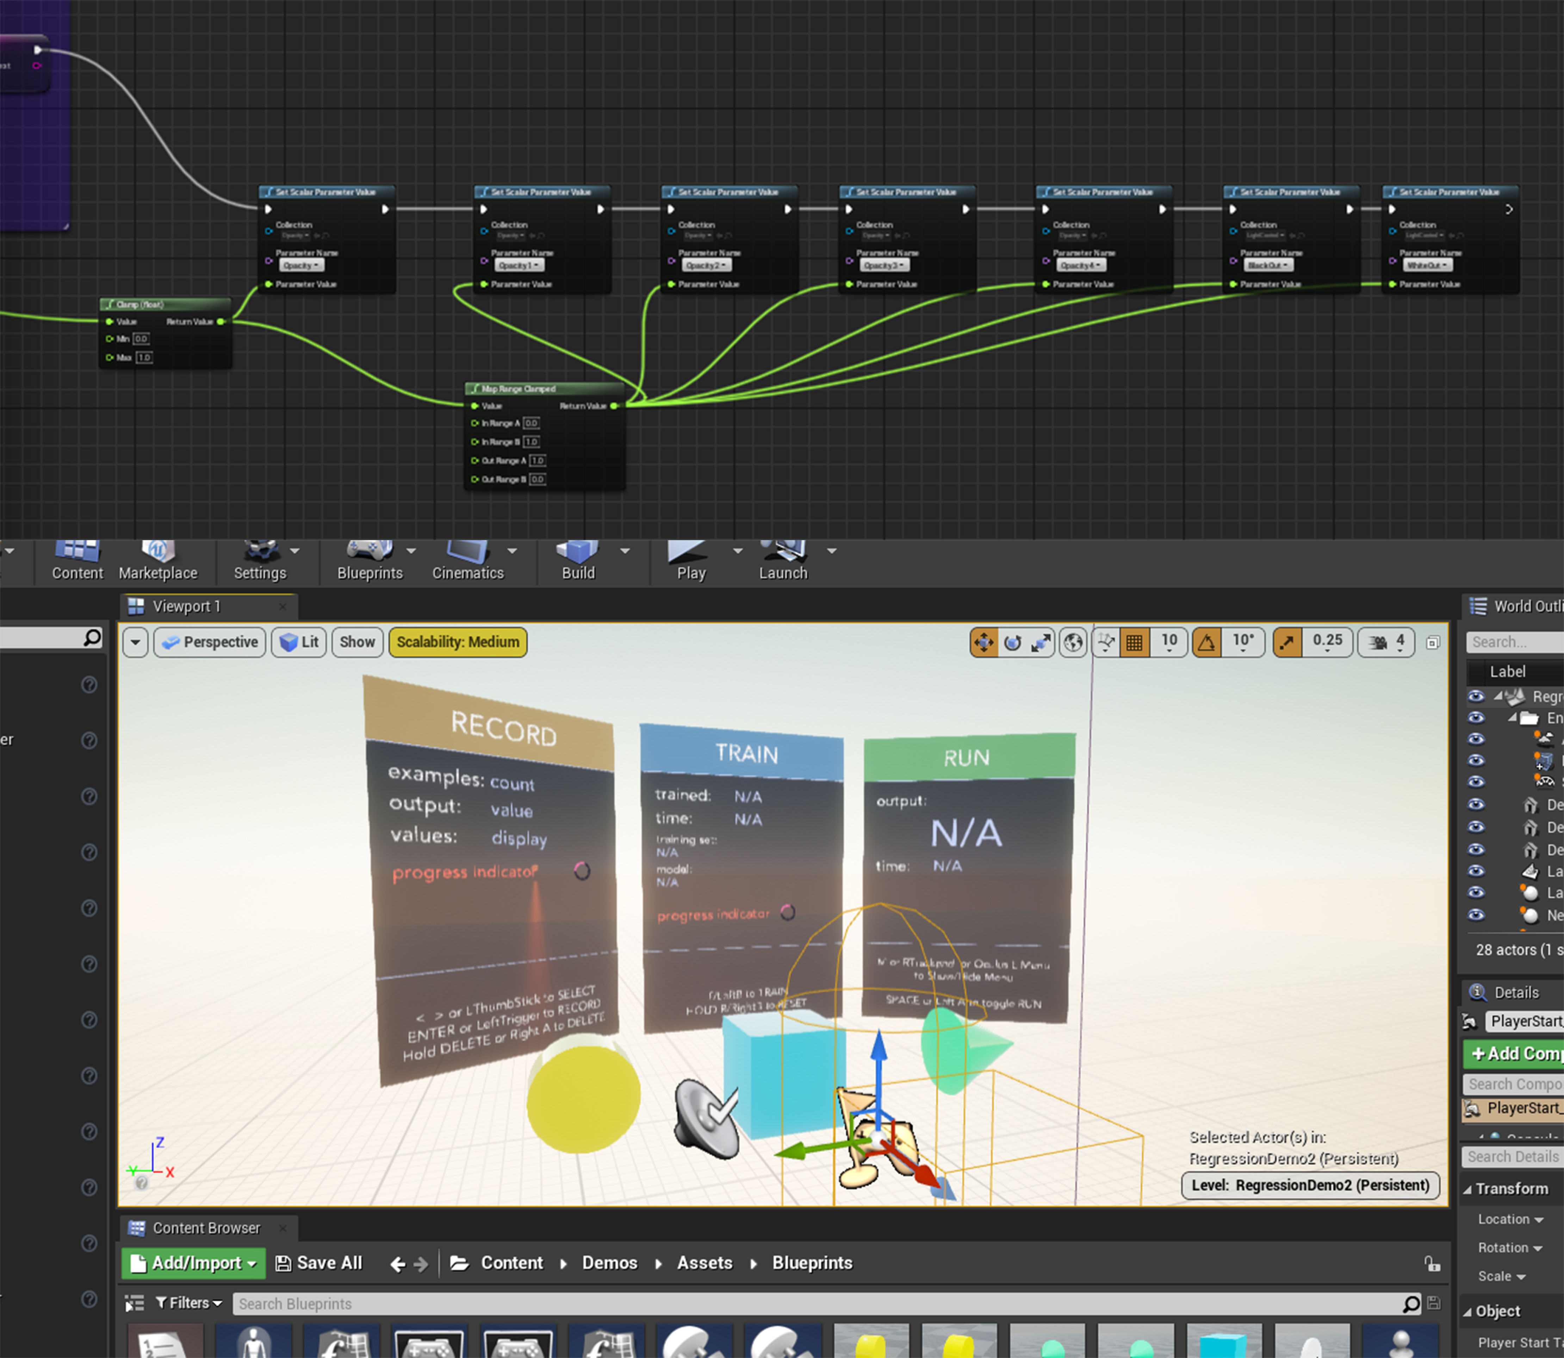Select the scale gizmo tool
This screenshot has width=1564, height=1358.
tap(1041, 643)
